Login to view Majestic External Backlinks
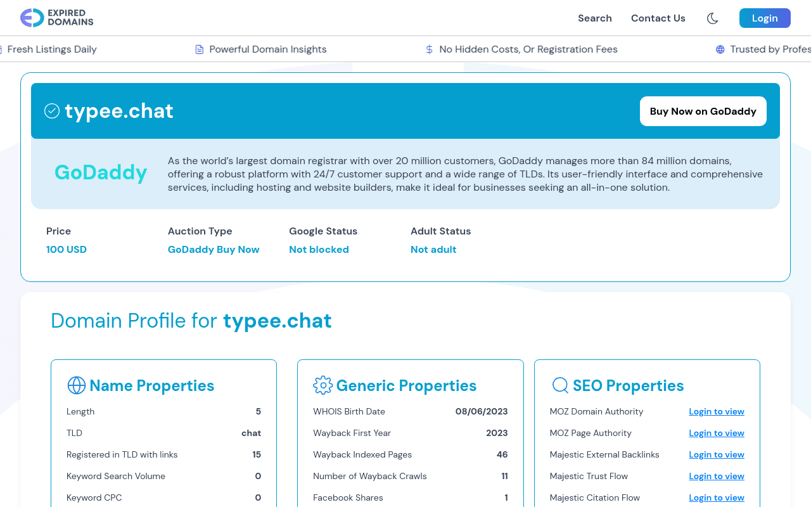Image resolution: width=811 pixels, height=507 pixels. point(717,454)
